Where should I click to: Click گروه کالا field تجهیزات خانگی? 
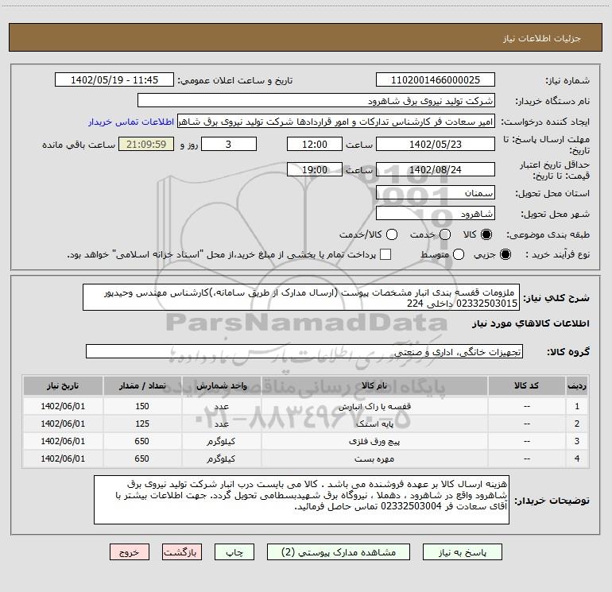coord(304,351)
